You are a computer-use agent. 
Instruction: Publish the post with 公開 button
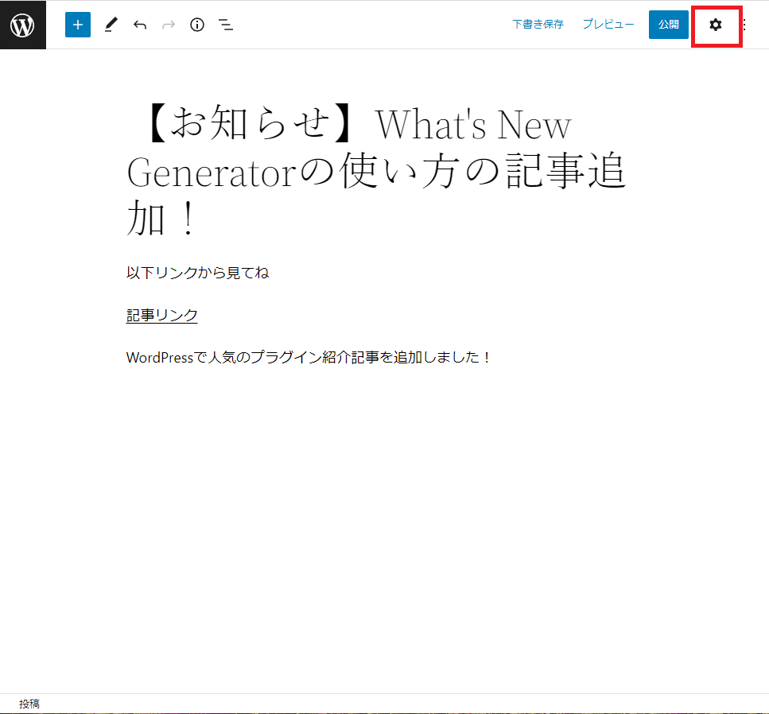669,25
